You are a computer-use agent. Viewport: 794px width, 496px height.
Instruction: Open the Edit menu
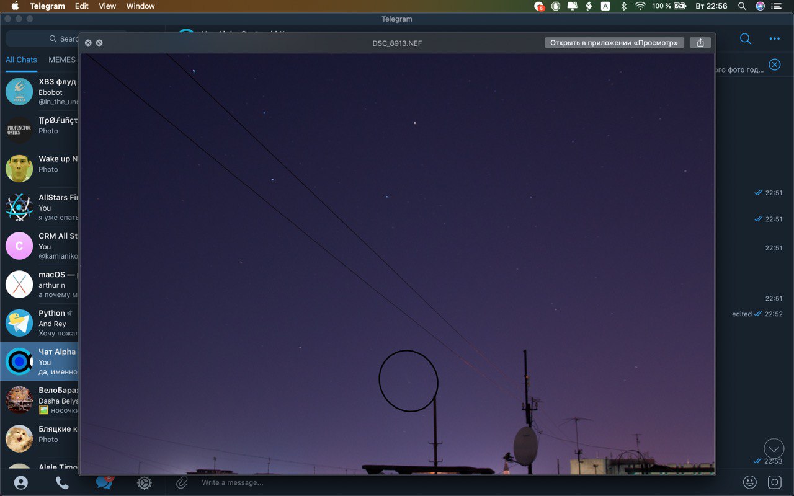pos(82,6)
